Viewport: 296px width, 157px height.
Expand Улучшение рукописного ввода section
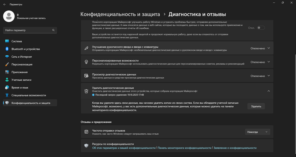click(x=269, y=48)
